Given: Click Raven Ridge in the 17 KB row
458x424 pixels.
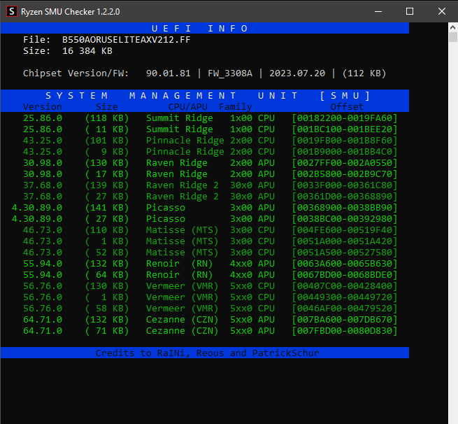Looking at the screenshot, I should coord(177,174).
